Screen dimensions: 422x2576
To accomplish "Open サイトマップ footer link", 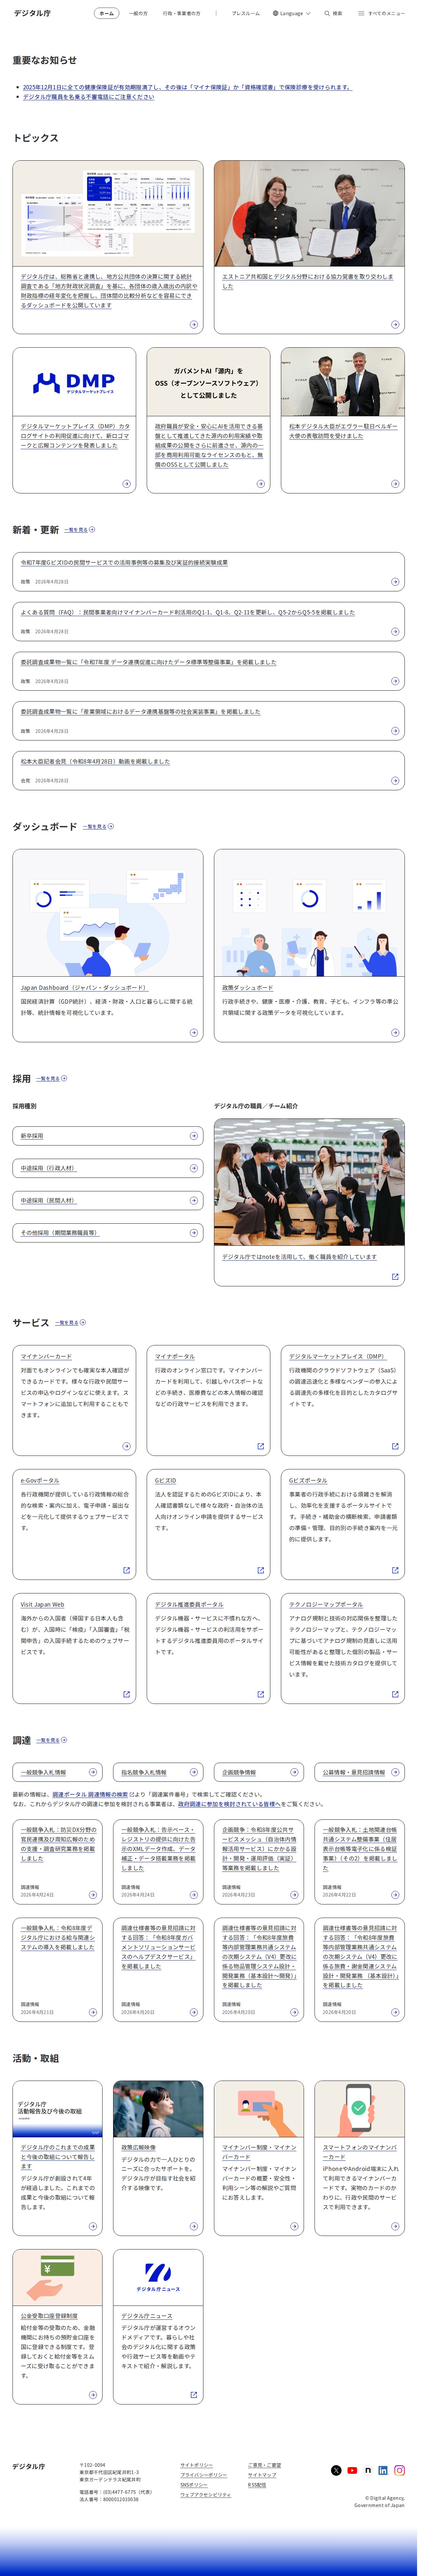I will (262, 2475).
